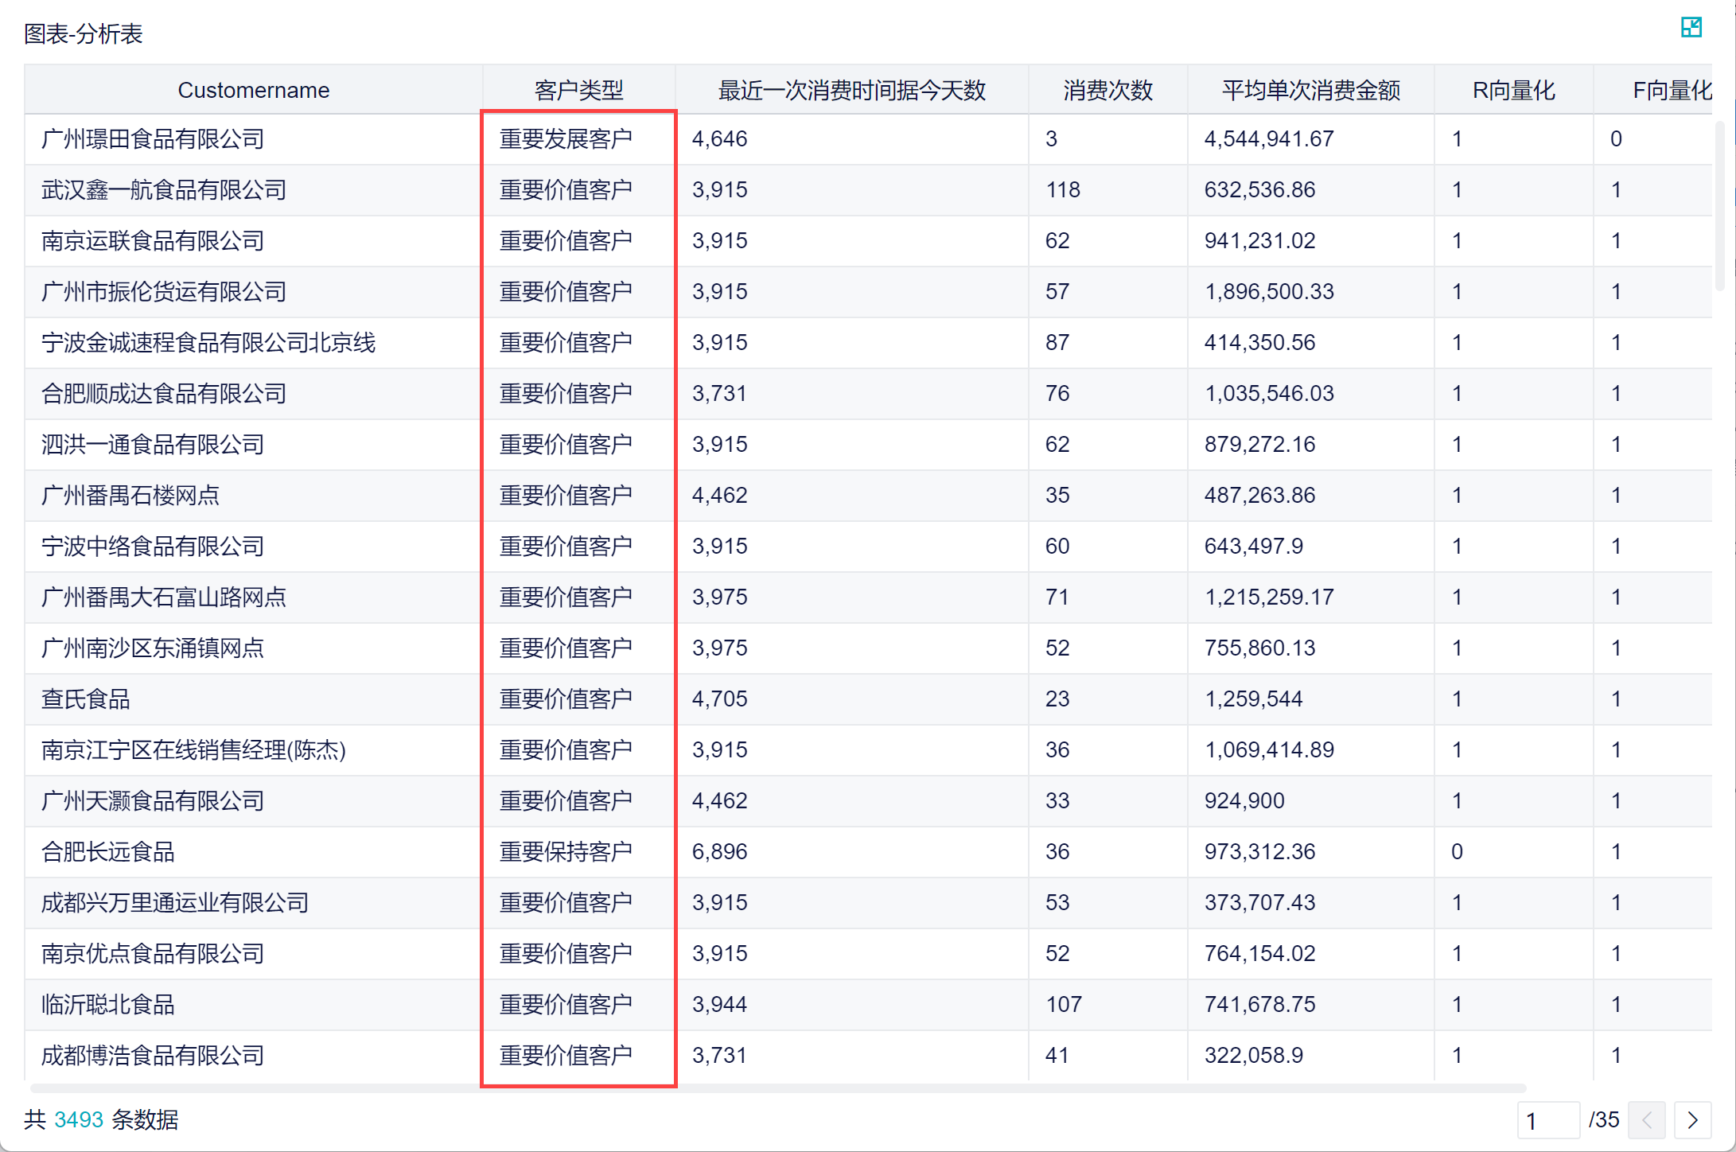Image resolution: width=1736 pixels, height=1152 pixels.
Task: Click the 客户类型 column header
Action: pyautogui.click(x=578, y=90)
